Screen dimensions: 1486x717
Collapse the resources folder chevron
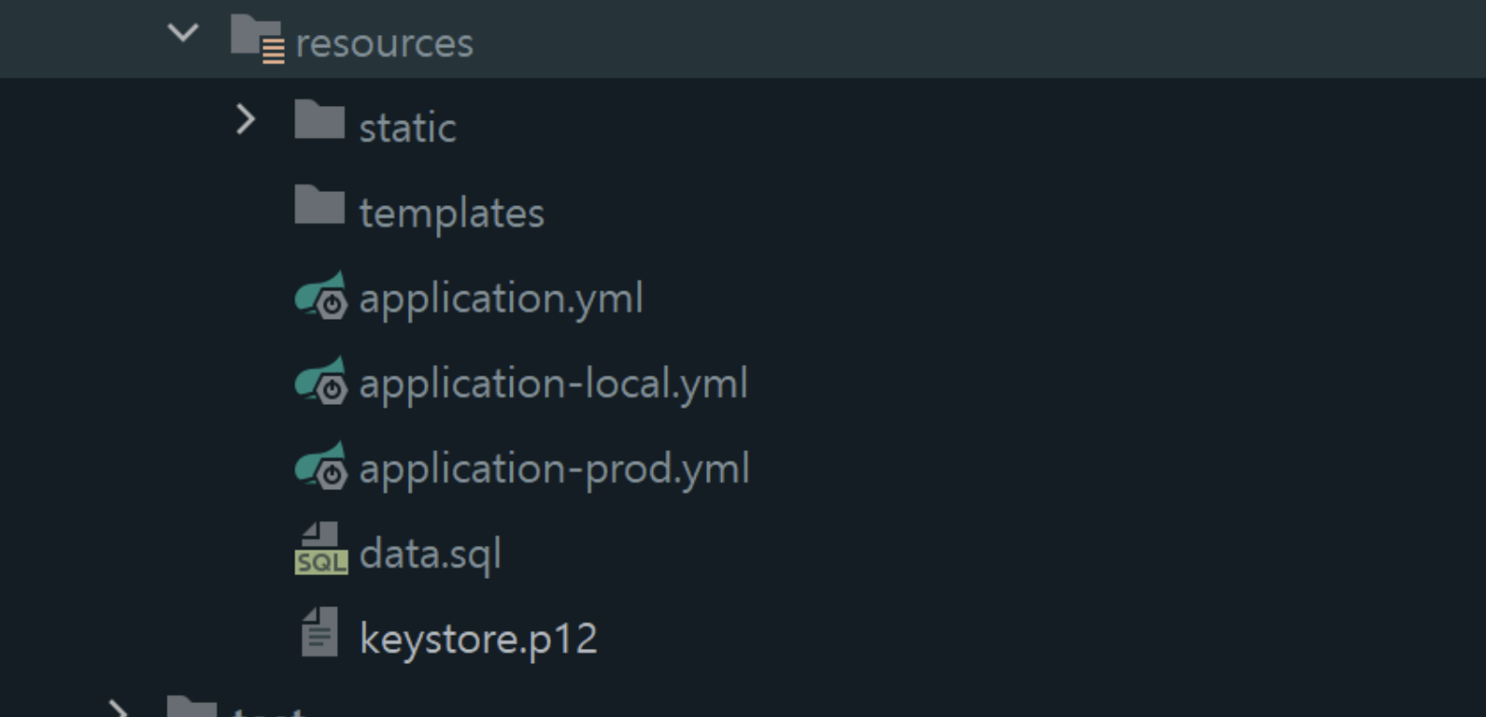click(x=183, y=34)
